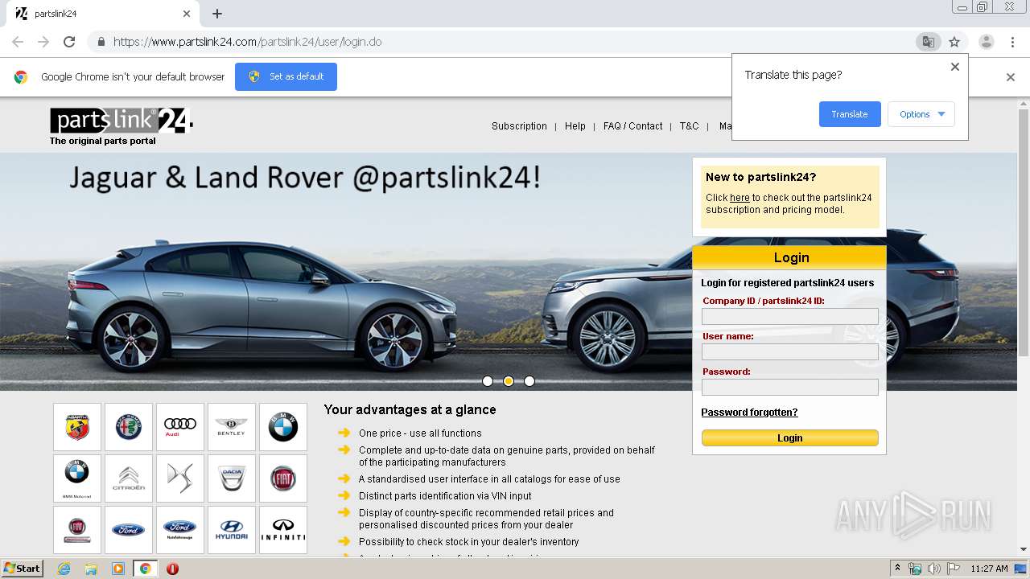The width and height of the screenshot is (1030, 579).
Task: Open the Start menu
Action: (23, 569)
